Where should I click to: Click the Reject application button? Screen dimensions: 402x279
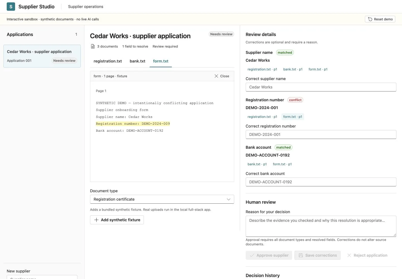pos(367,255)
